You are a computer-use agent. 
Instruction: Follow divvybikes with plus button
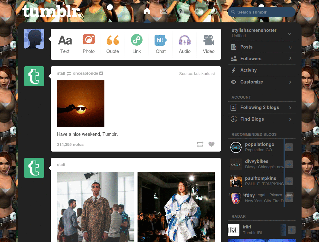289,164
